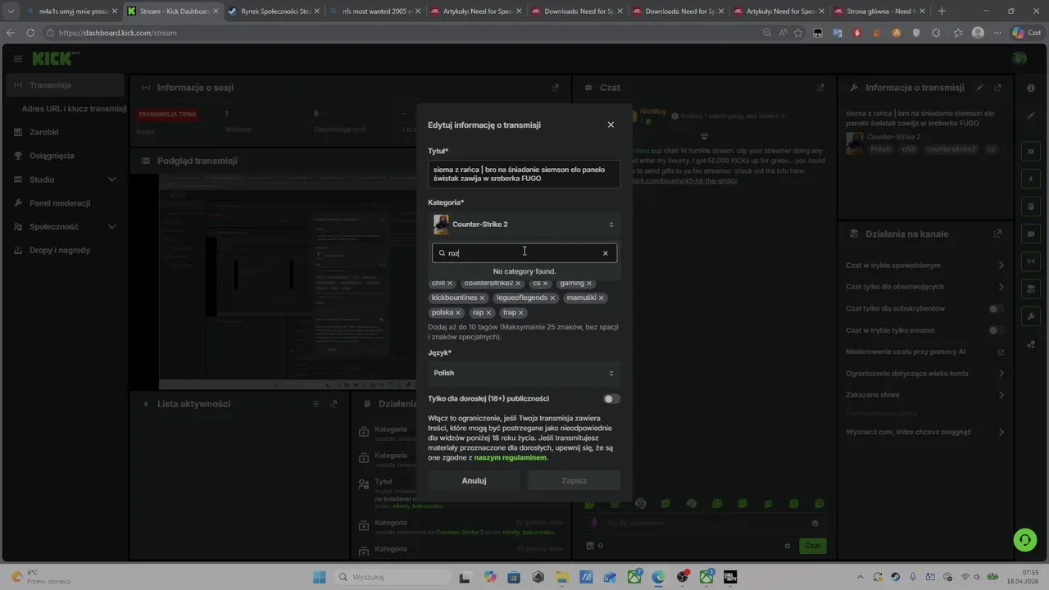Close the Edytuj informację o transmisji dialog
Viewport: 1049px width, 590px height.
[611, 125]
